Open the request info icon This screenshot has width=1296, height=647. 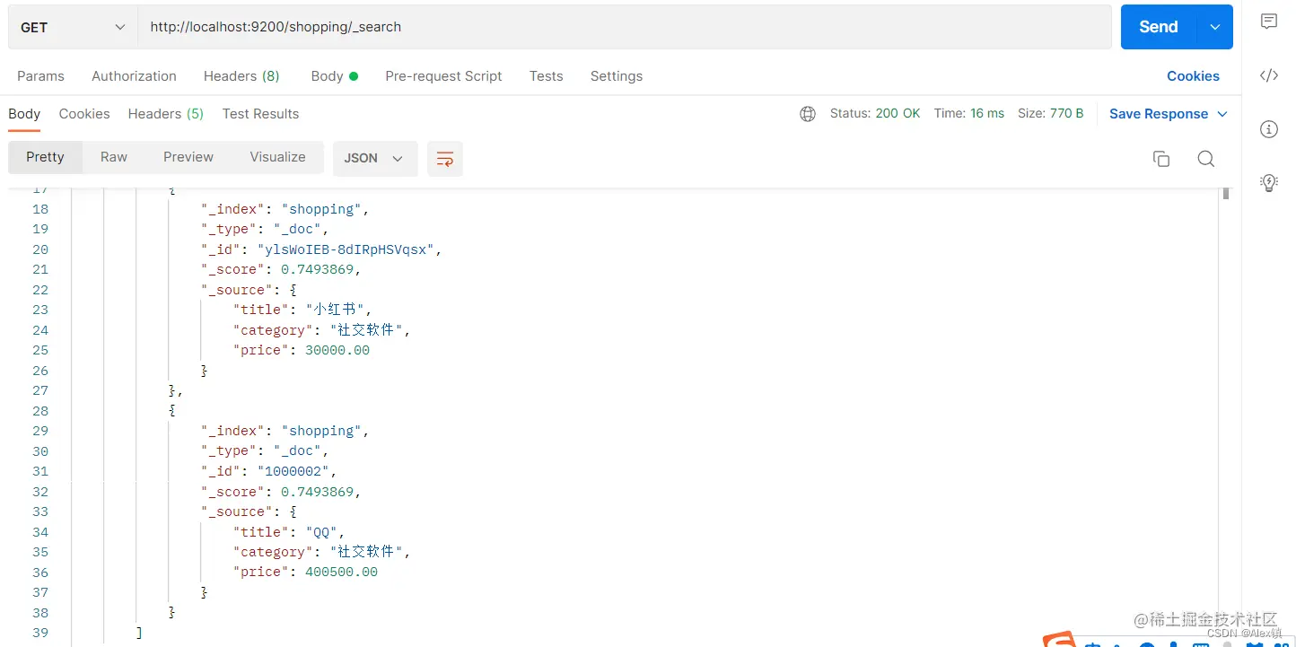[x=1269, y=129]
